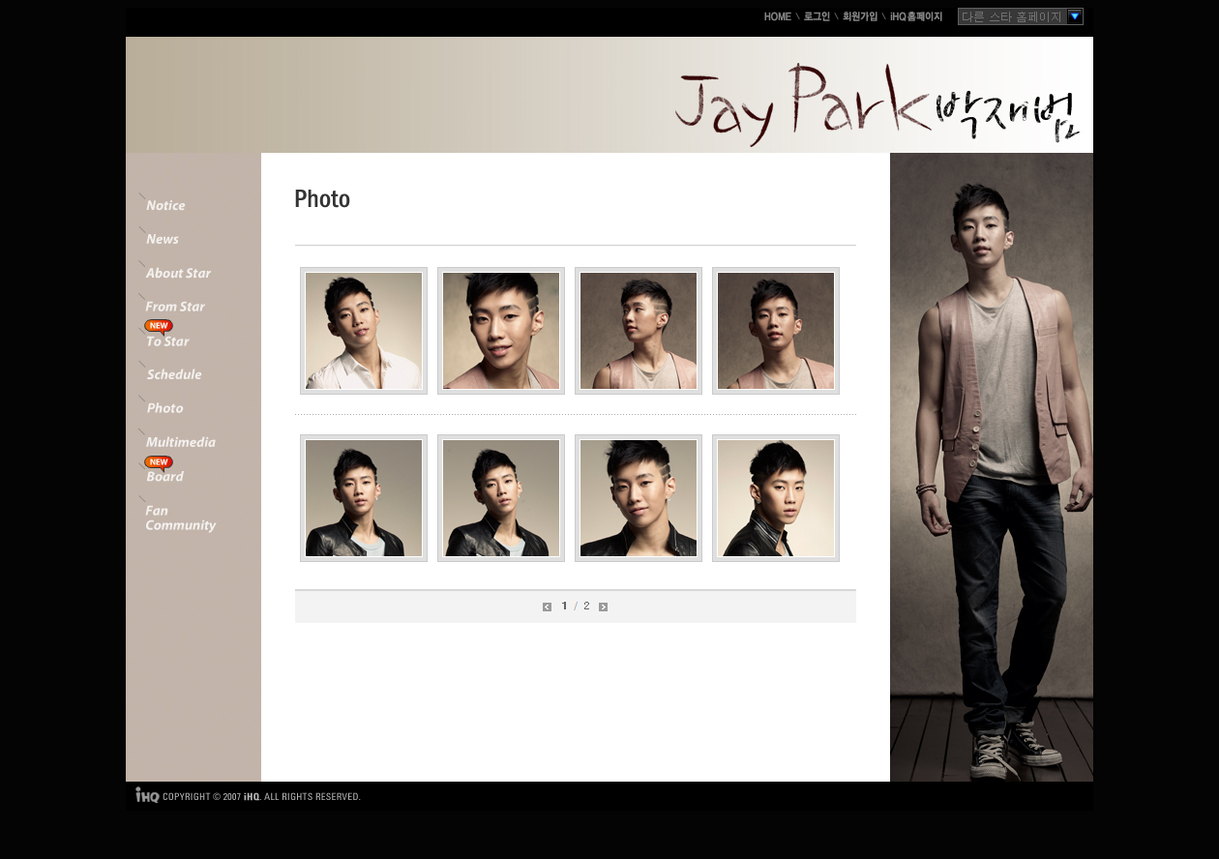Open the fourth thumbnail in the top row
1219x859 pixels.
point(776,331)
